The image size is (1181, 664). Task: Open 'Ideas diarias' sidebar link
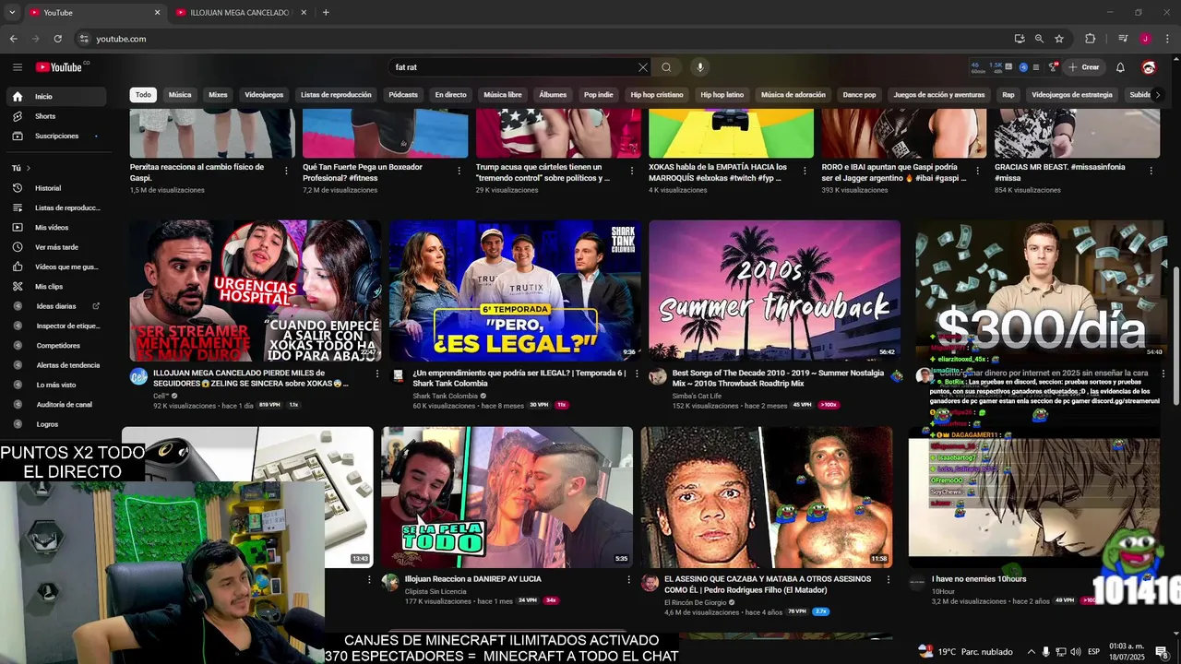click(x=56, y=306)
